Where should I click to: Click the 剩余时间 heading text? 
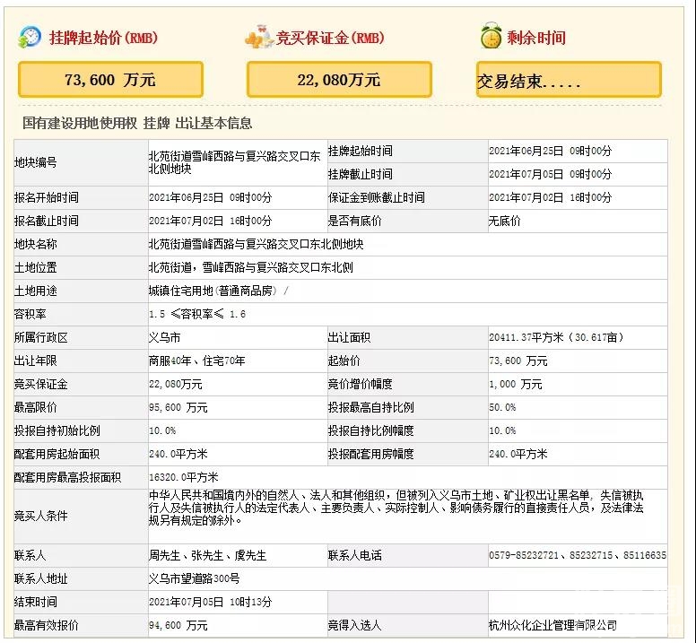pyautogui.click(x=537, y=39)
